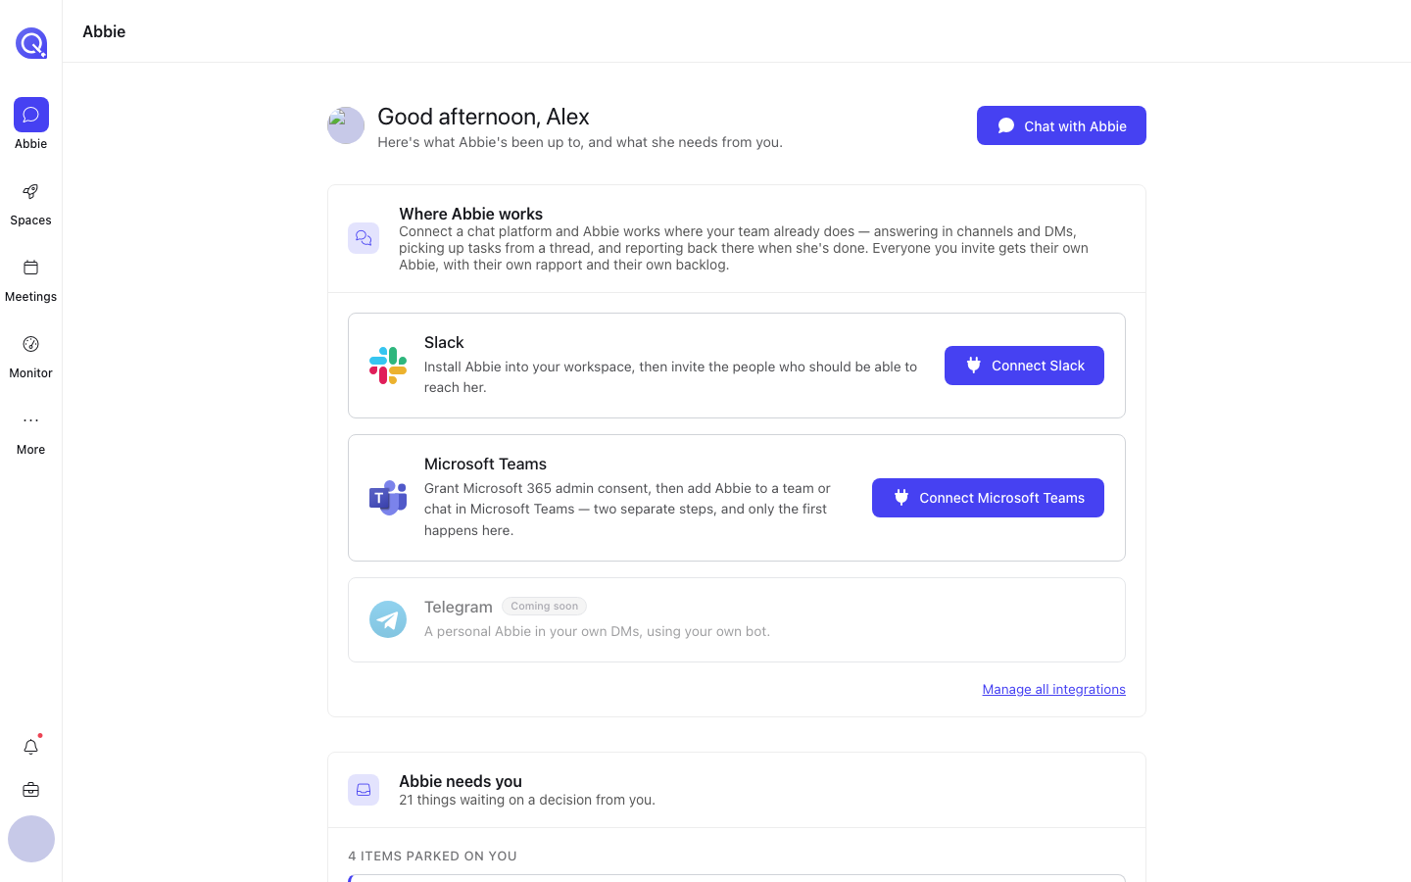1411x882 pixels.
Task: Click the Coming soon badge
Action: pyautogui.click(x=544, y=606)
